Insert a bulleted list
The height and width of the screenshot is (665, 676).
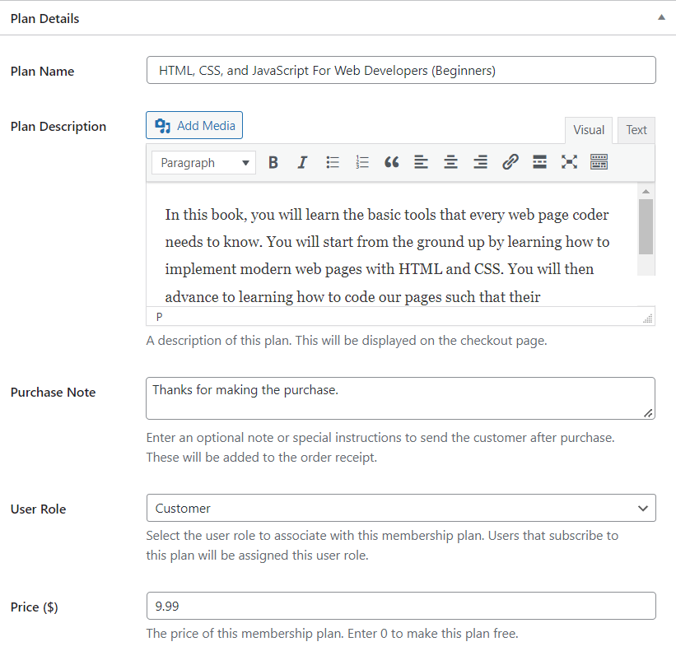coord(333,162)
